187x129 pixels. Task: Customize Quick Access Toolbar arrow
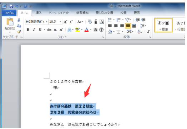pos(31,6)
